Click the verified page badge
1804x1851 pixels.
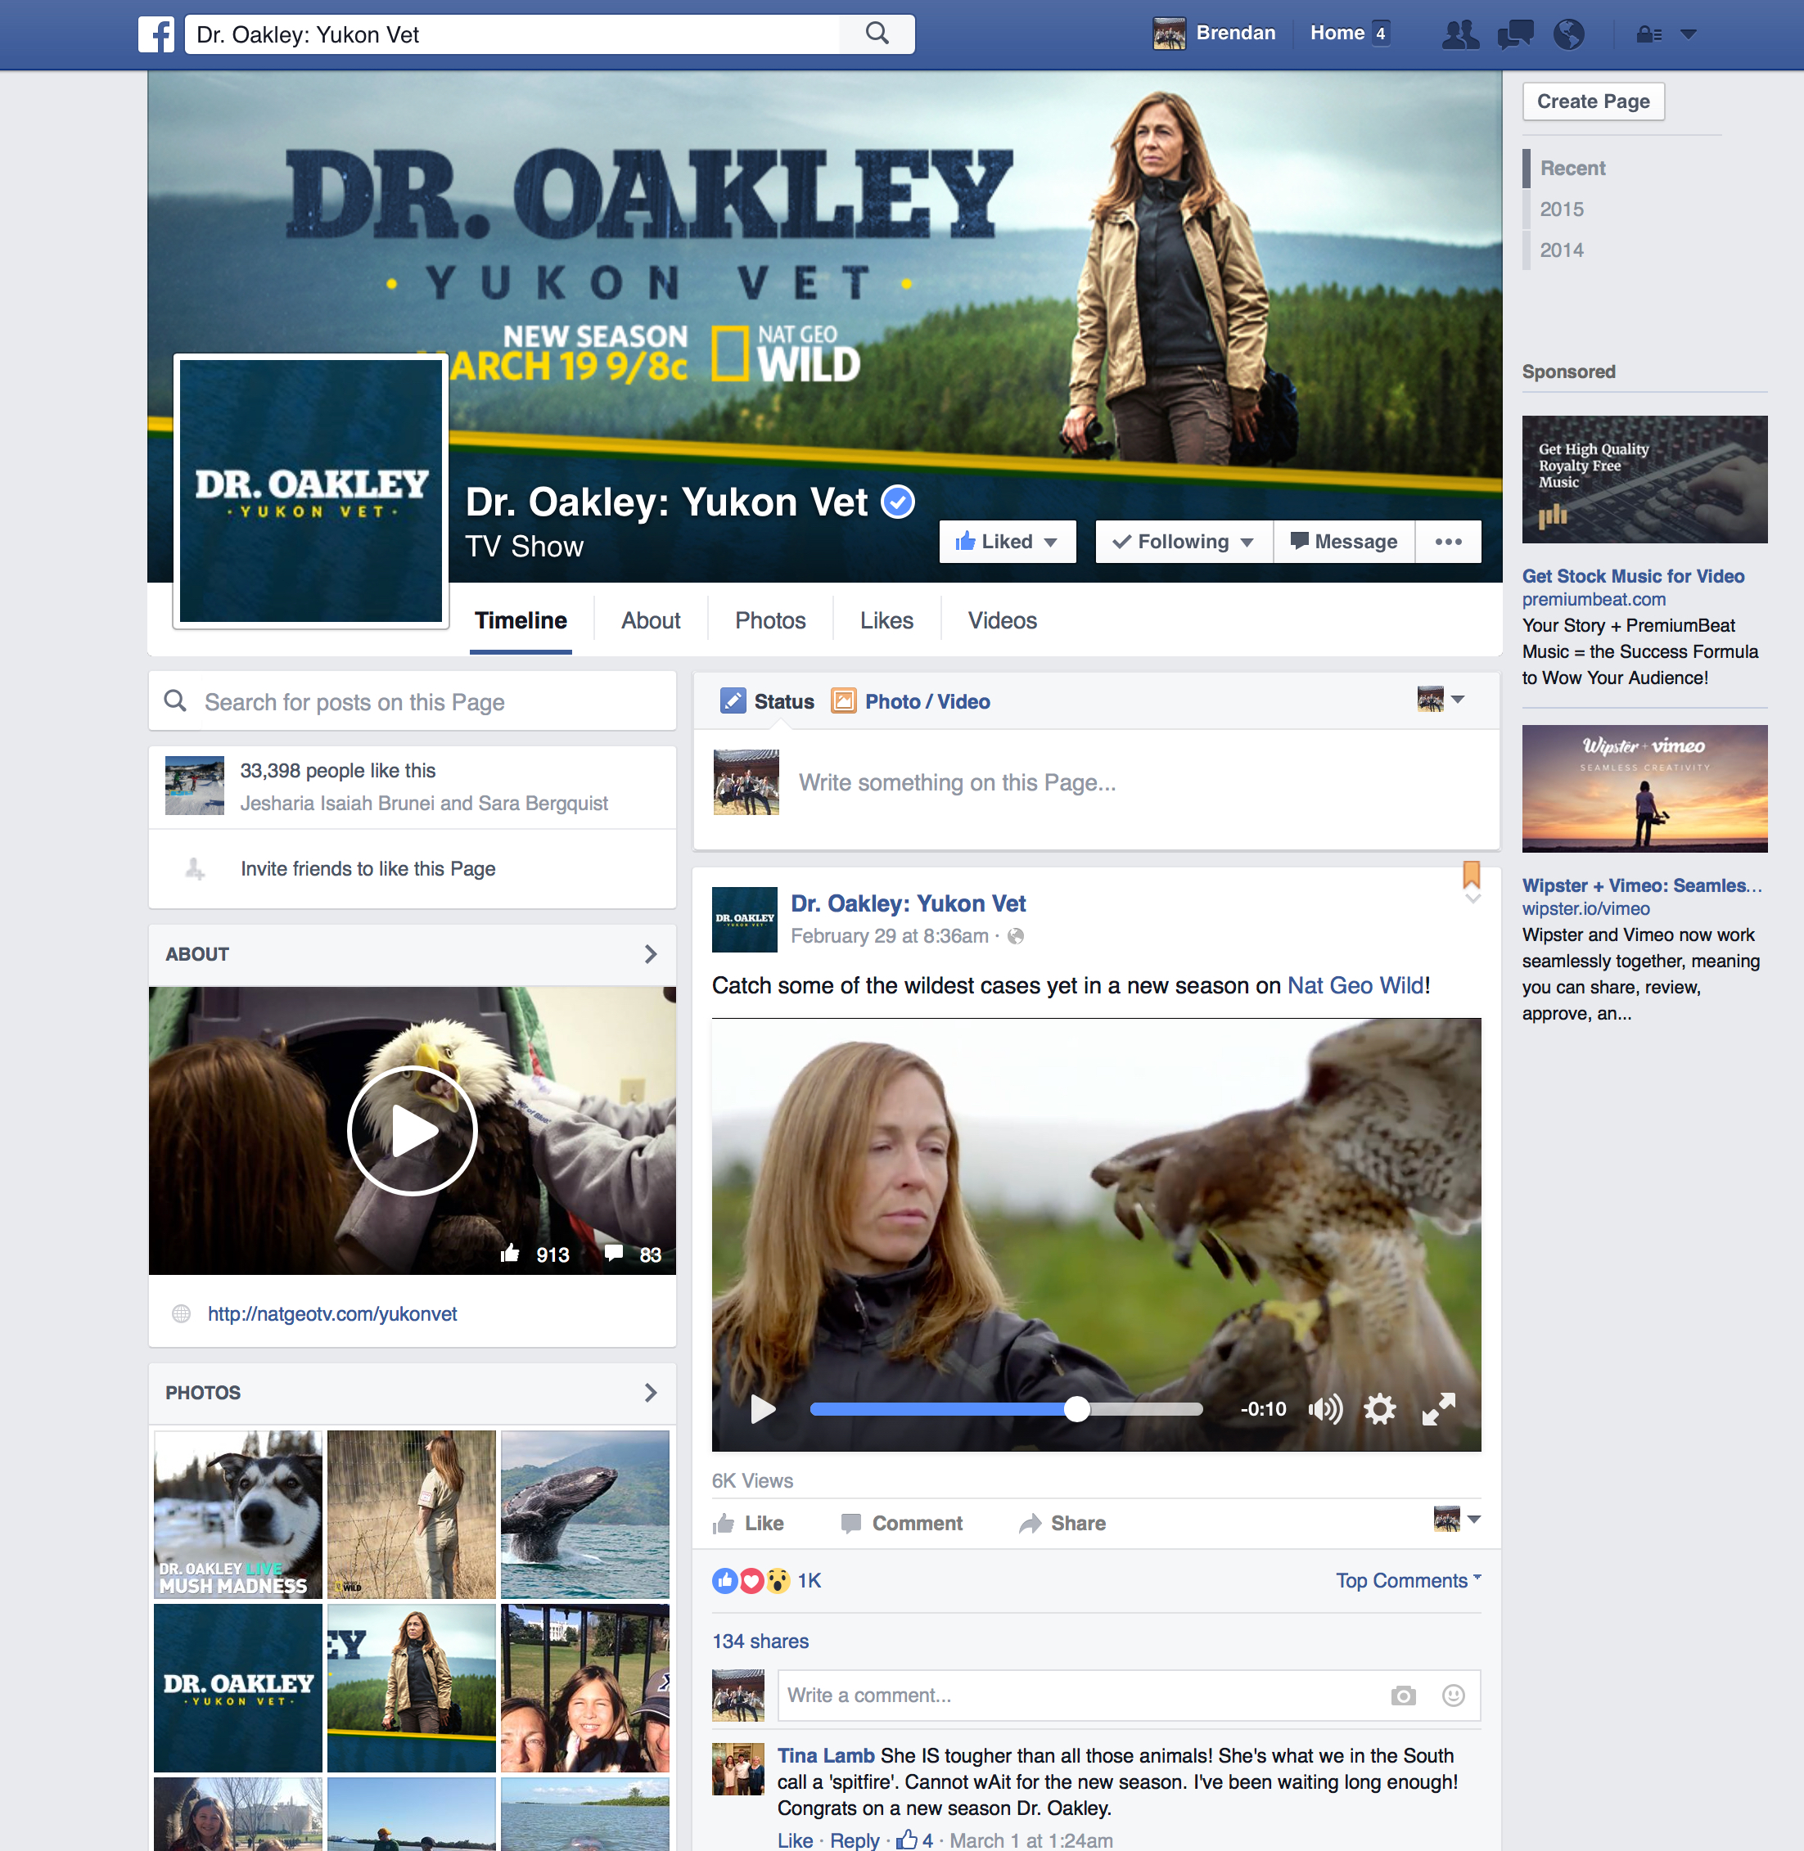click(x=898, y=502)
